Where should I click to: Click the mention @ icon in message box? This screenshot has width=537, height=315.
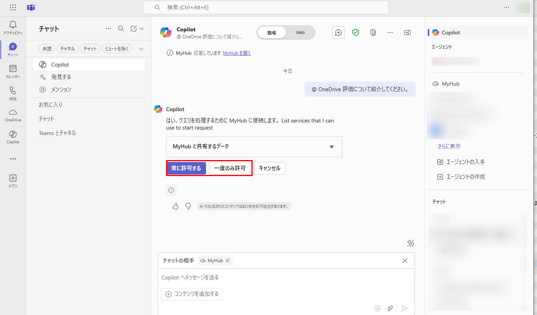(378, 308)
